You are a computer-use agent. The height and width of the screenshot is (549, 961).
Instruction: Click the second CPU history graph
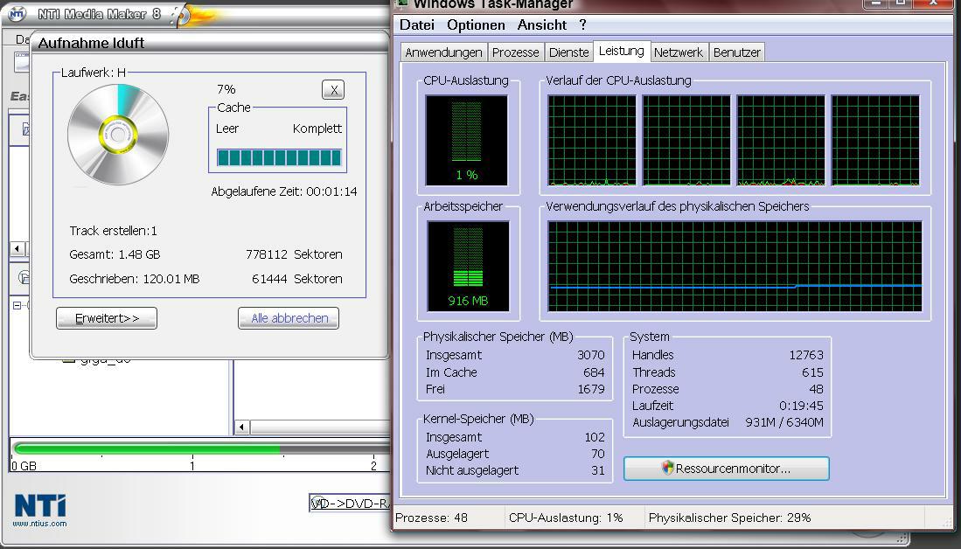(x=686, y=141)
